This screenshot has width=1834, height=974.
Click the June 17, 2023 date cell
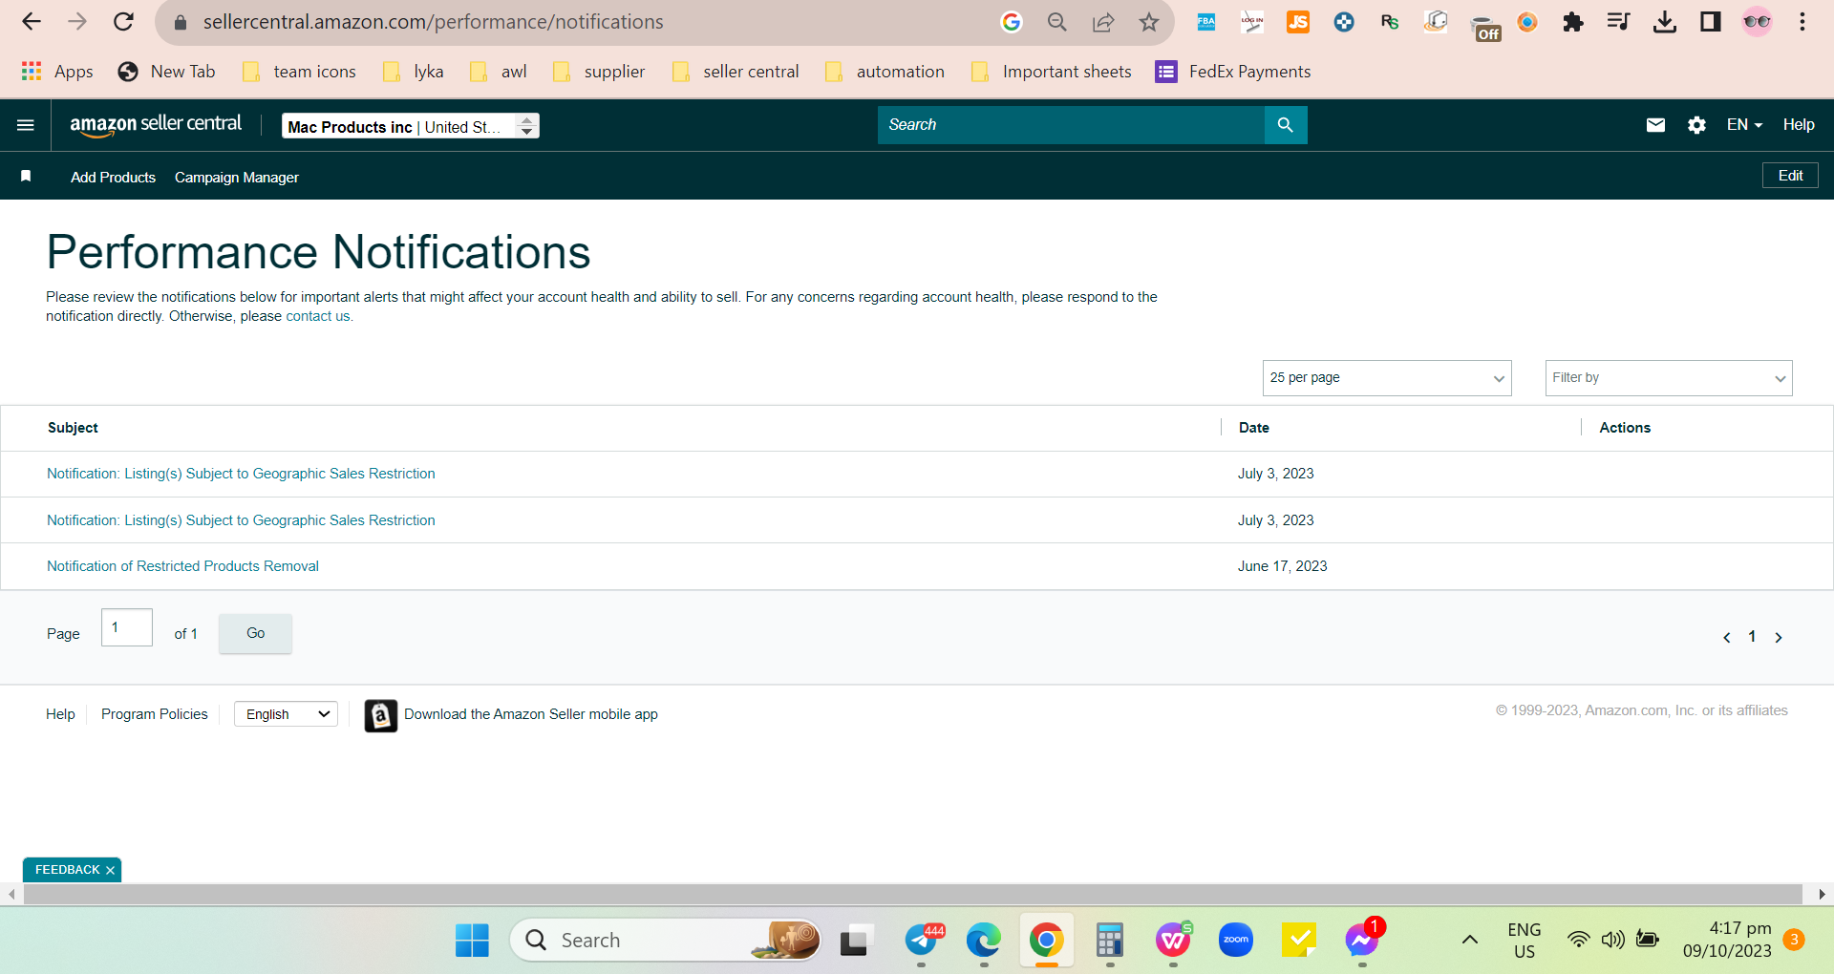(1283, 566)
